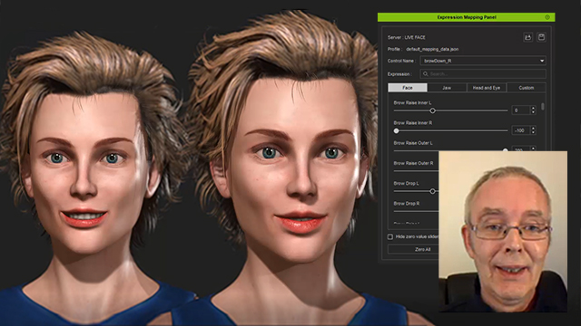
Task: Click the Server : LIVE FACE text
Action: coord(406,37)
